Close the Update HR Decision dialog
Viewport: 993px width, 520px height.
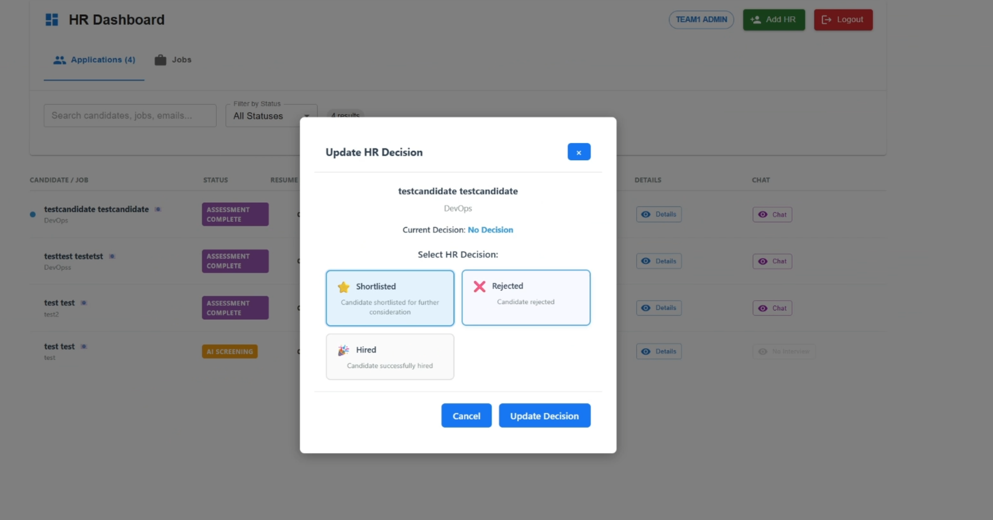(x=579, y=152)
